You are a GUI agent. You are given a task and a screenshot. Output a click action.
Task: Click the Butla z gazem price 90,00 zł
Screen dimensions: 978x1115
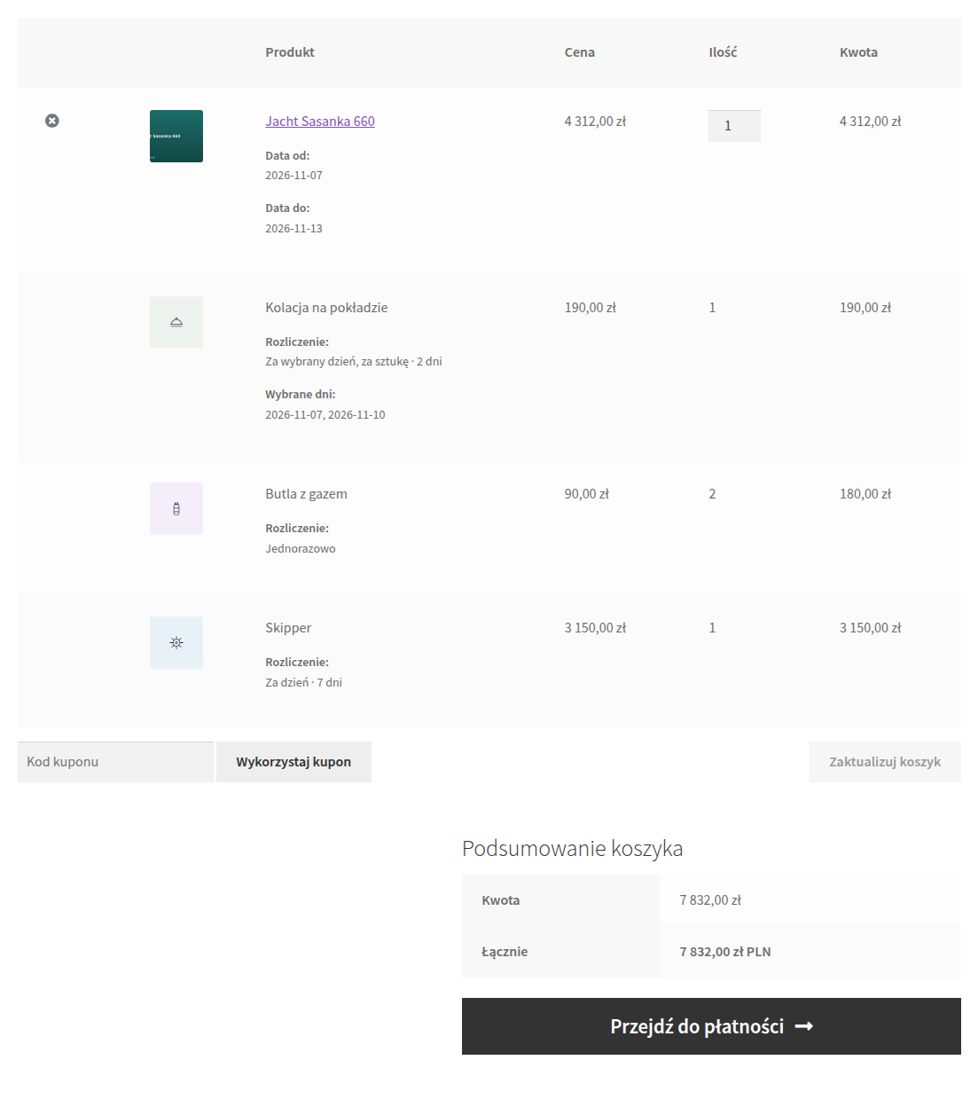(587, 494)
